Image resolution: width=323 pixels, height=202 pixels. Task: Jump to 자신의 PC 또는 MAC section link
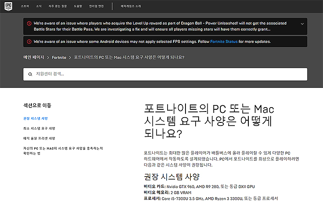[63, 151]
